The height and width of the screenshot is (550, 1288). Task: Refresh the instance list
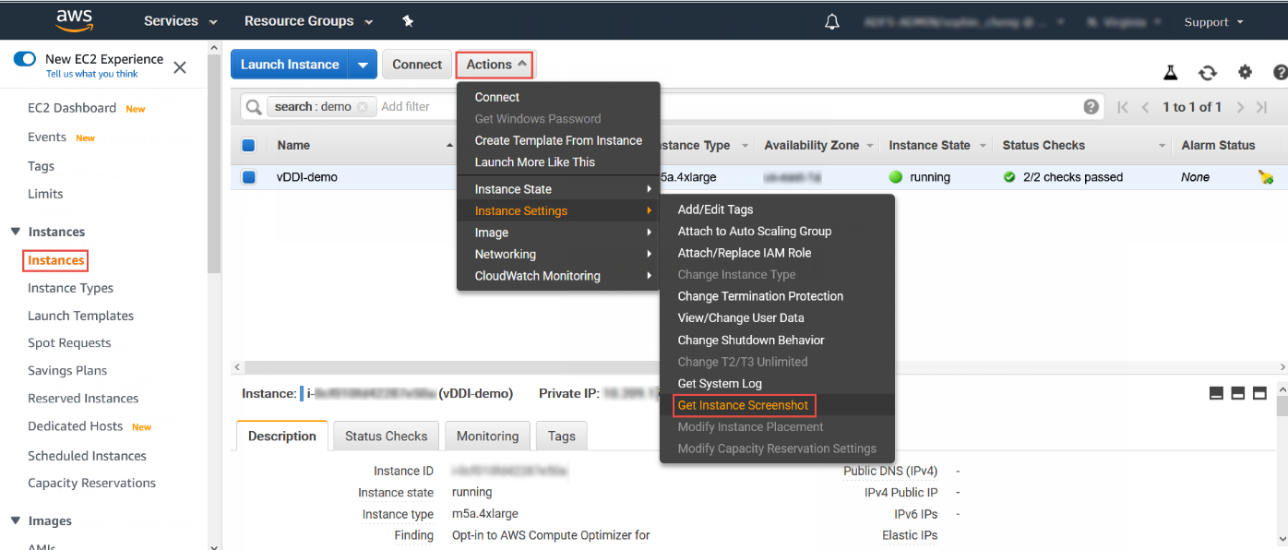tap(1207, 71)
